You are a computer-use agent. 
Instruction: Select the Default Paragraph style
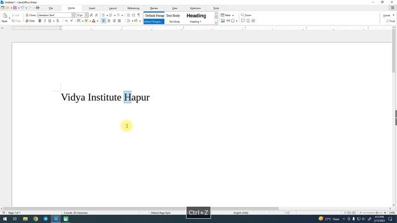coord(154,18)
